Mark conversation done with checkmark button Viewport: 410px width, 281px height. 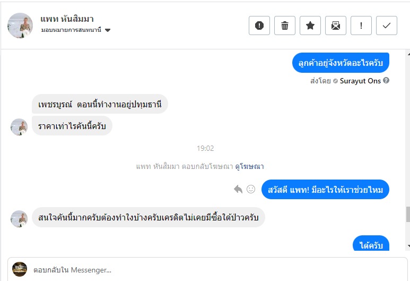pyautogui.click(x=387, y=25)
